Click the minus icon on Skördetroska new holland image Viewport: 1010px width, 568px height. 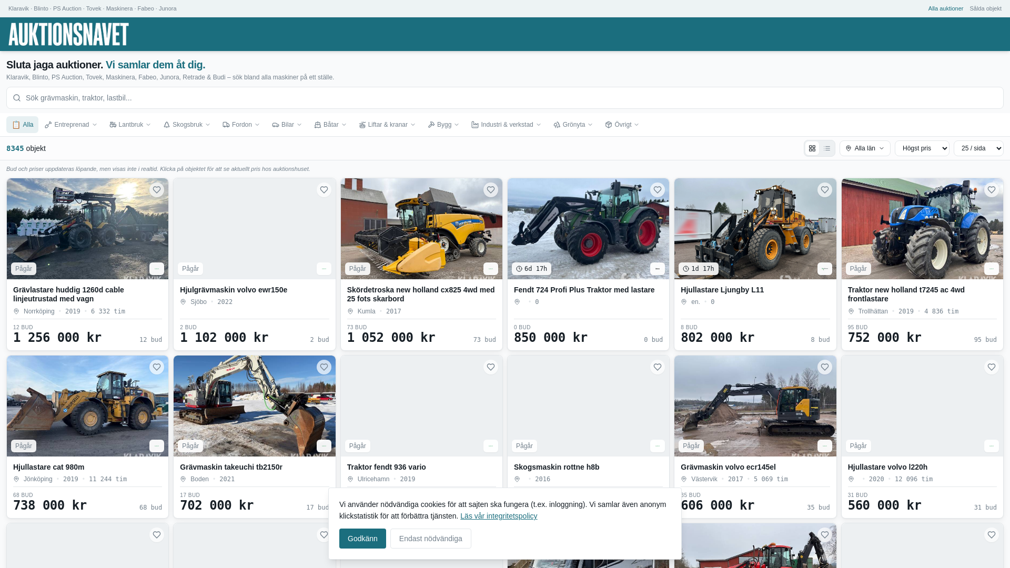(491, 269)
